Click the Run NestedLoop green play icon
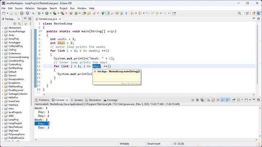 click(x=47, y=13)
